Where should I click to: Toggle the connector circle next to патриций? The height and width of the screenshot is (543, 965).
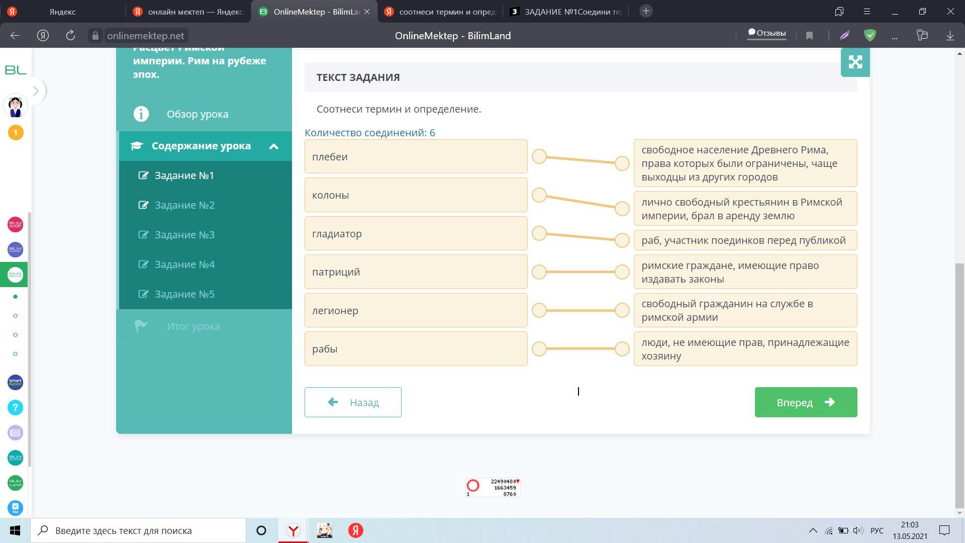click(539, 272)
